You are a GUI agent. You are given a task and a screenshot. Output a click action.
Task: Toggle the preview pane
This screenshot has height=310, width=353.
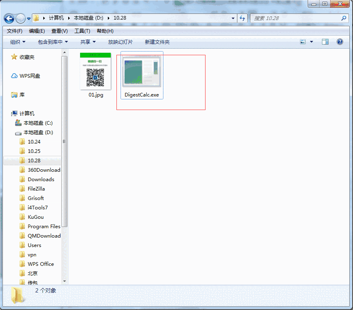coord(324,42)
